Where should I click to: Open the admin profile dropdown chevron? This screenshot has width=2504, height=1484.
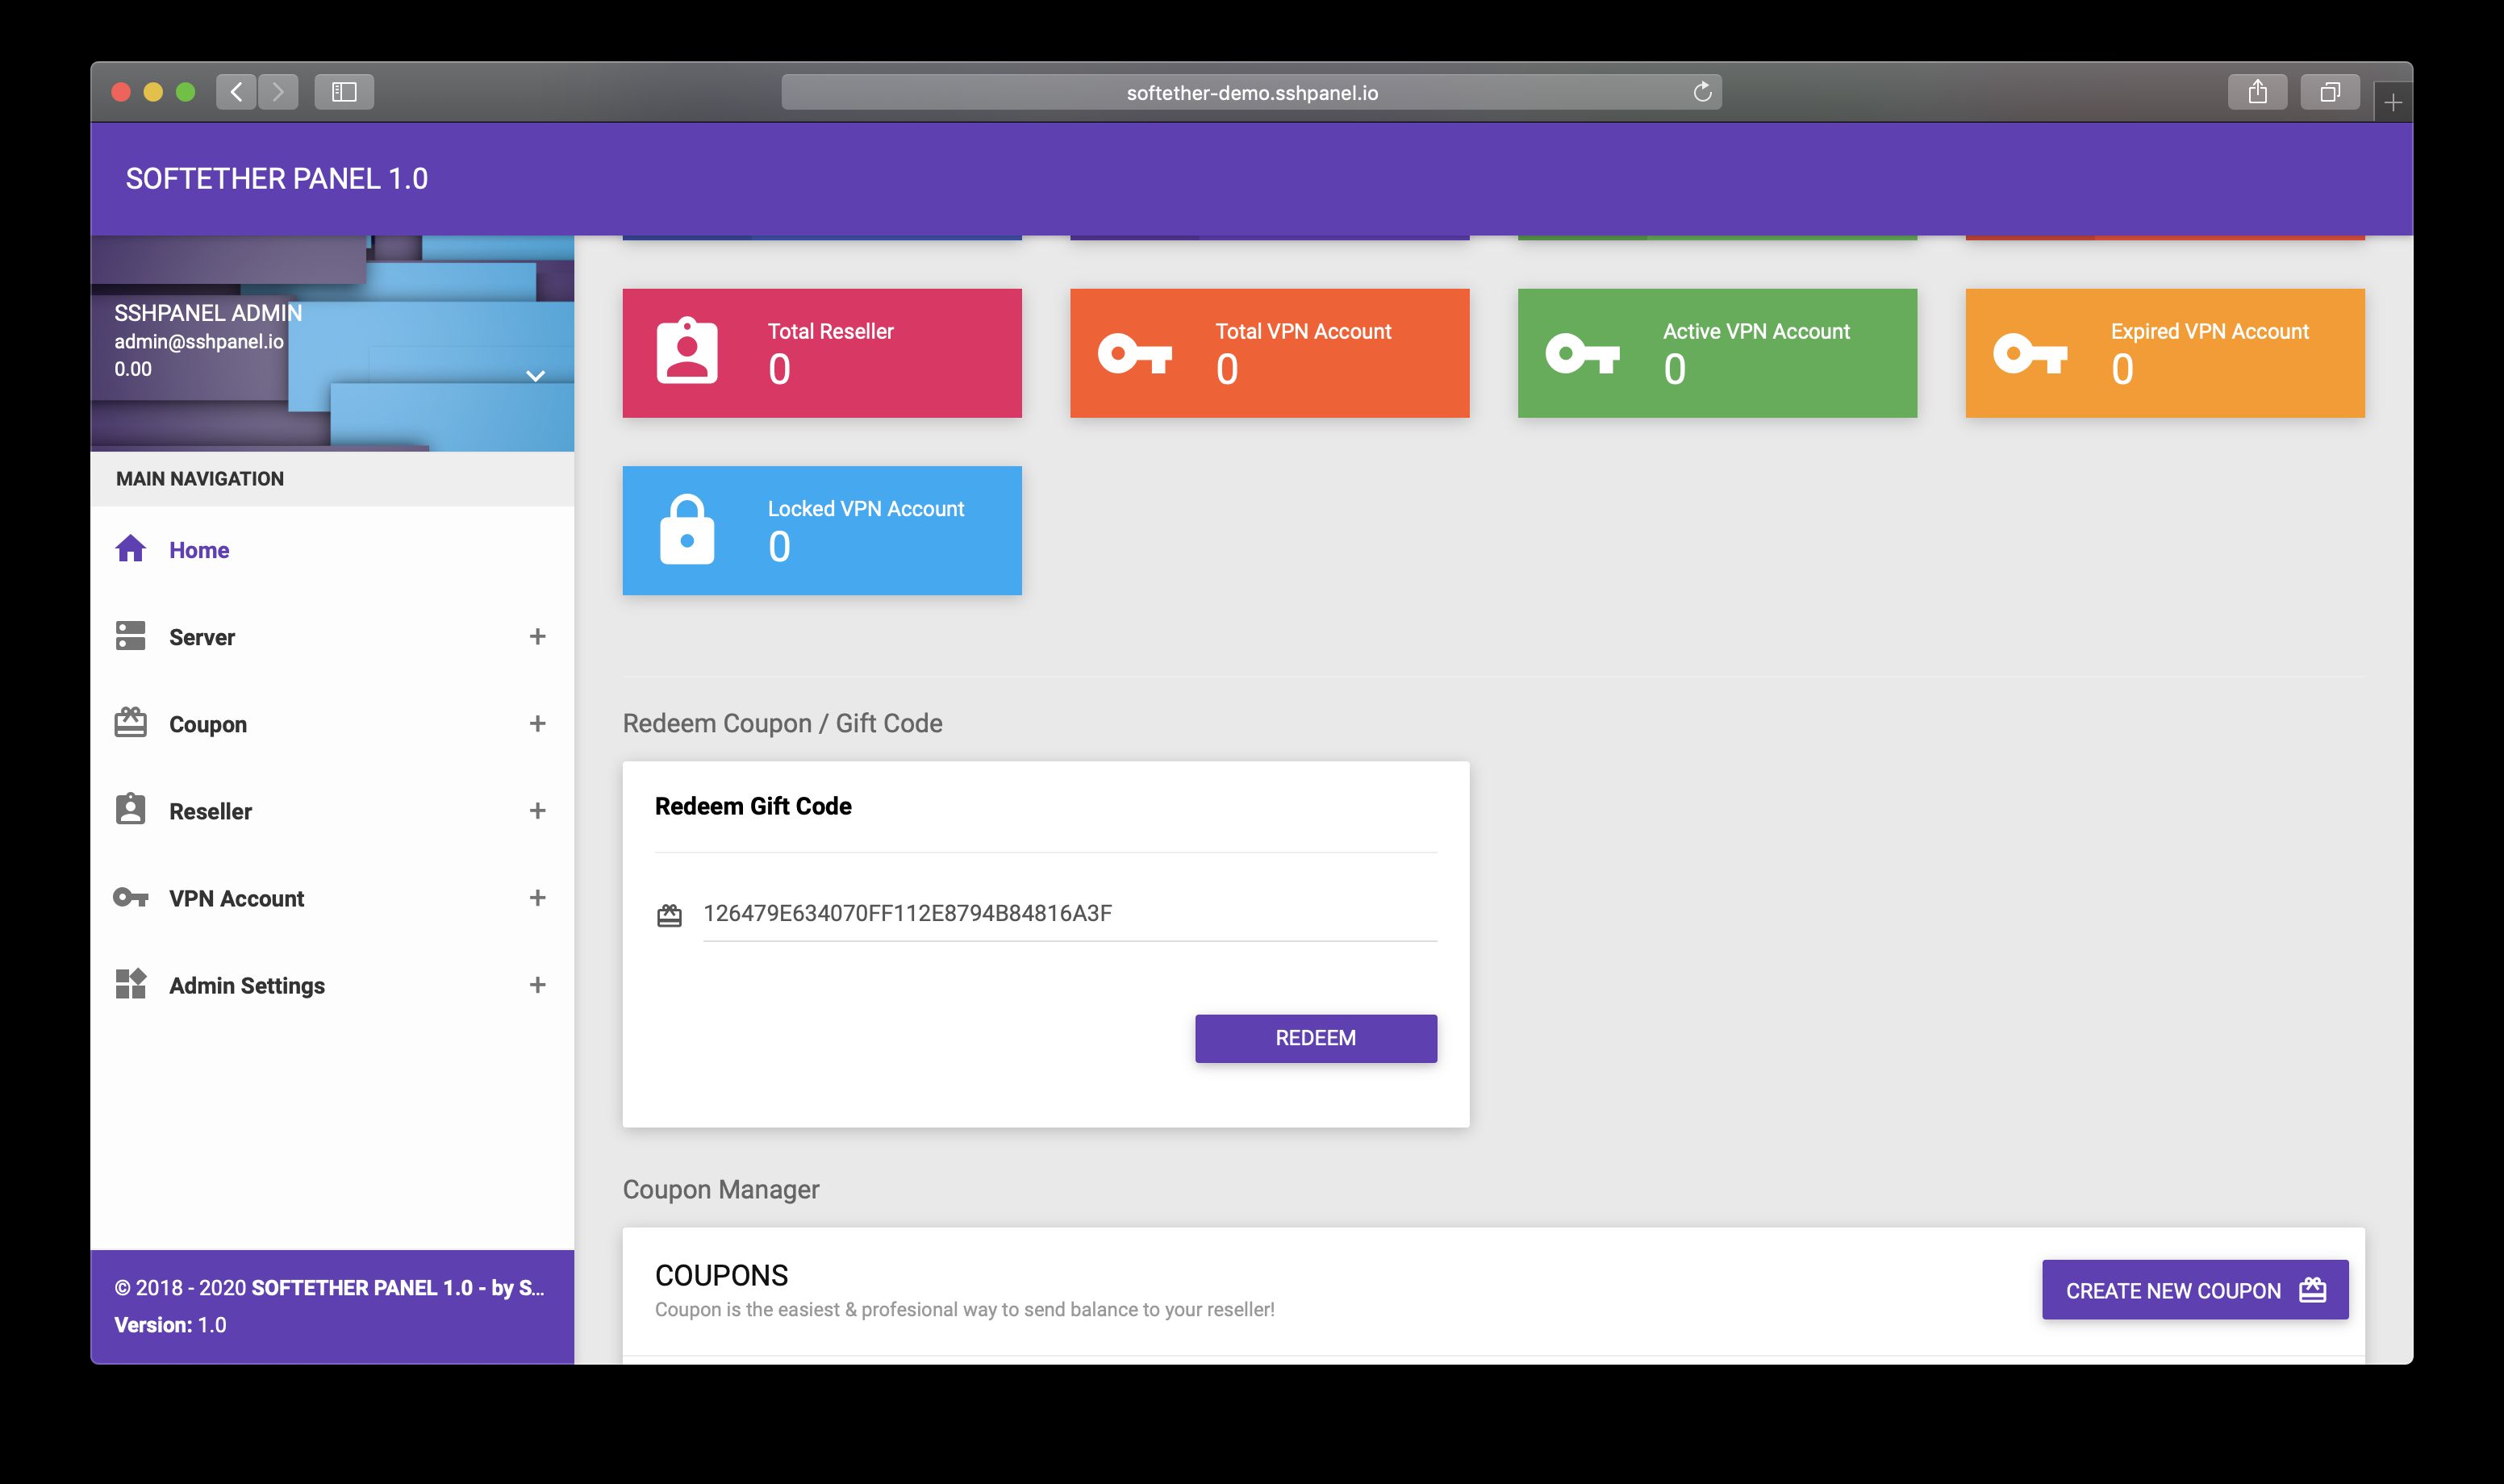pyautogui.click(x=535, y=376)
